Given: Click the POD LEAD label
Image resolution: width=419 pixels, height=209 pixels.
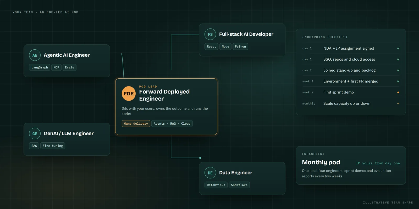Looking at the screenshot, I should 148,86.
